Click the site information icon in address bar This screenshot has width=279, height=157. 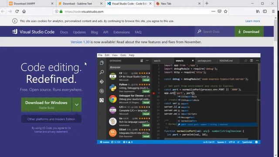point(57,11)
